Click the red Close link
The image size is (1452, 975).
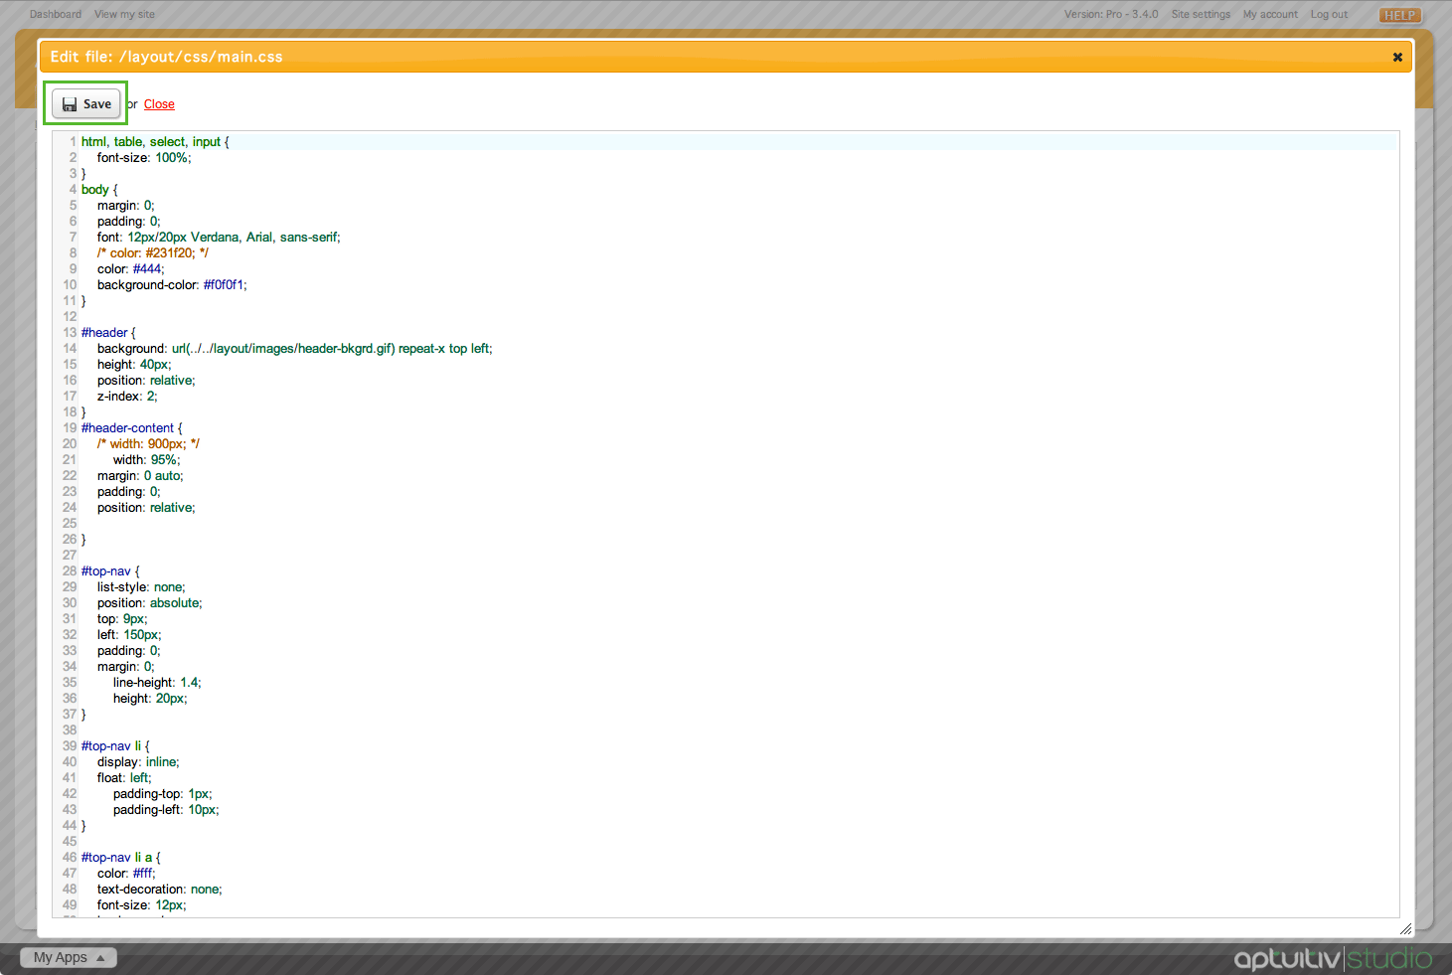point(159,104)
